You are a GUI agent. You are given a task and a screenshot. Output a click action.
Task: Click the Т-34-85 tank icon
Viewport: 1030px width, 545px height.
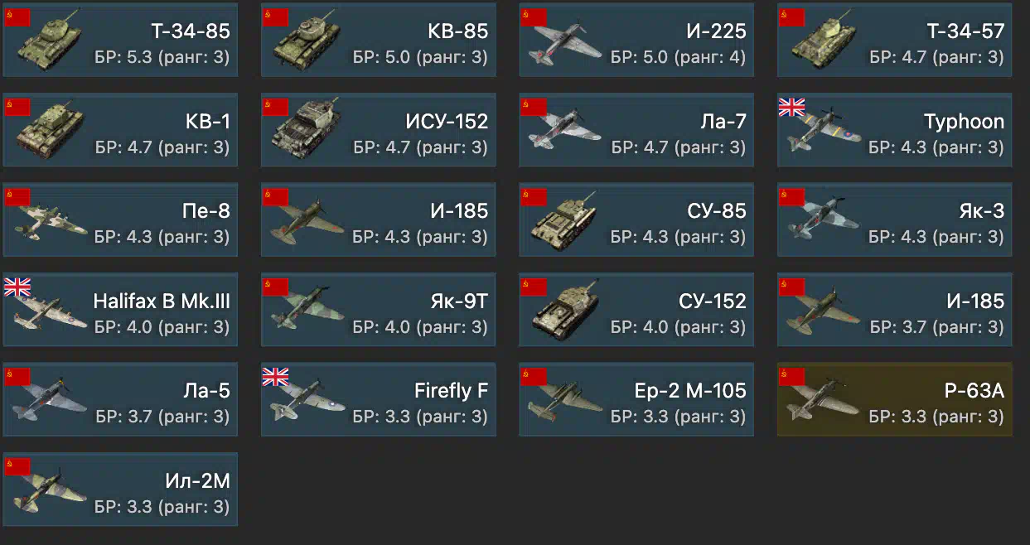[x=50, y=41]
